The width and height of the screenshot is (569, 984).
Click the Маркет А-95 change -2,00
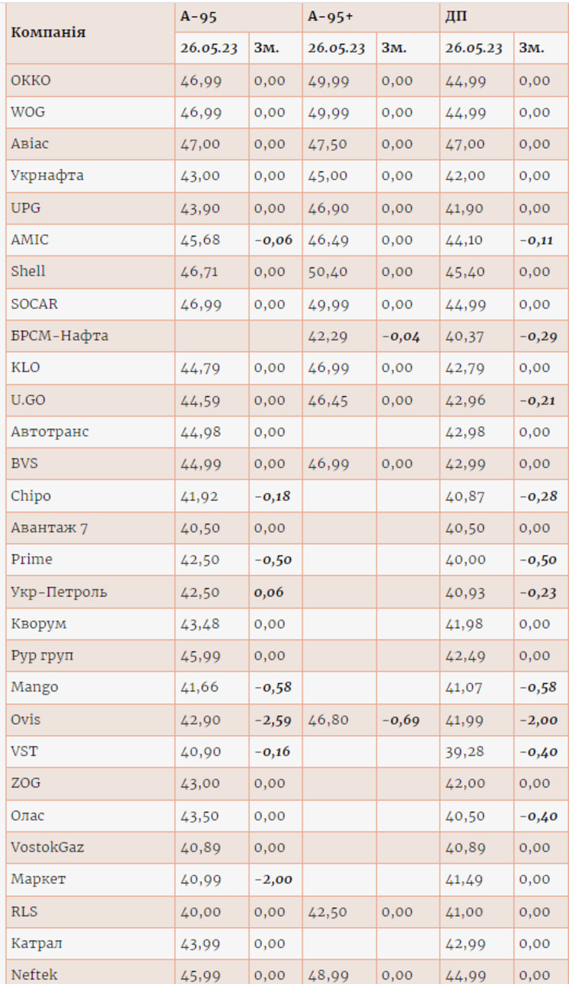[273, 879]
